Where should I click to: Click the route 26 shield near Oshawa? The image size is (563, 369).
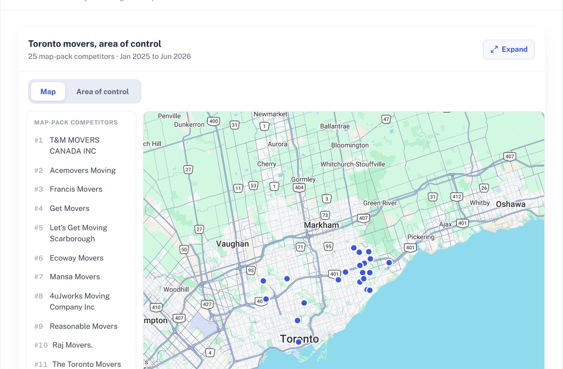(x=484, y=188)
